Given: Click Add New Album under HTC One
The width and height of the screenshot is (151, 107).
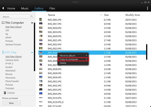Looking at the screenshot, I should pos(14,57).
